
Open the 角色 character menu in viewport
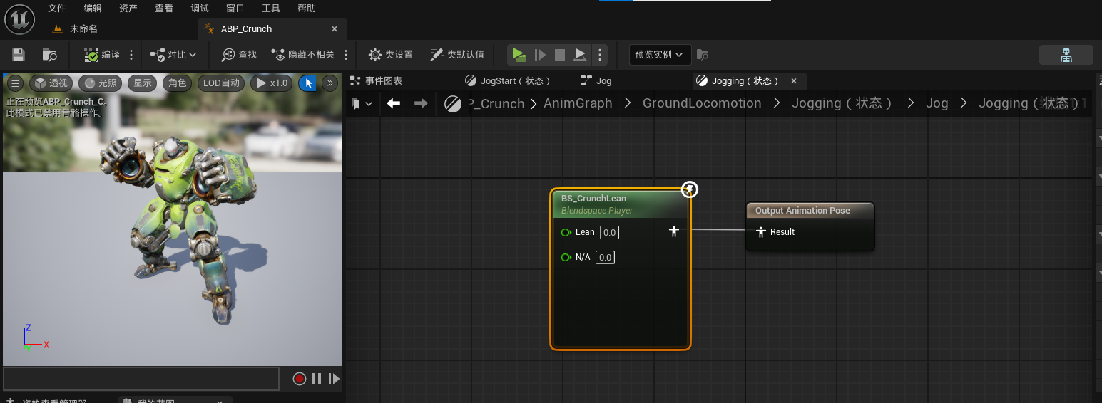[x=177, y=83]
